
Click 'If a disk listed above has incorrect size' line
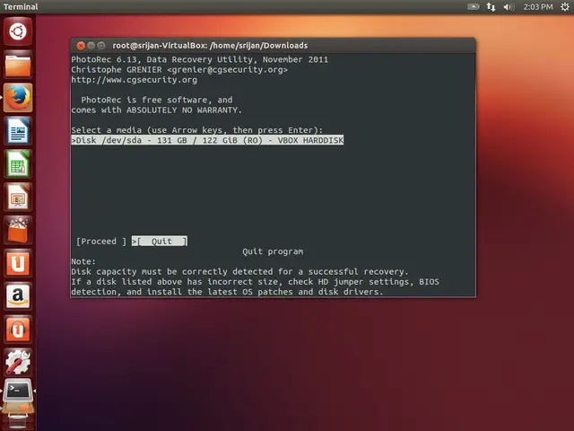click(x=255, y=281)
